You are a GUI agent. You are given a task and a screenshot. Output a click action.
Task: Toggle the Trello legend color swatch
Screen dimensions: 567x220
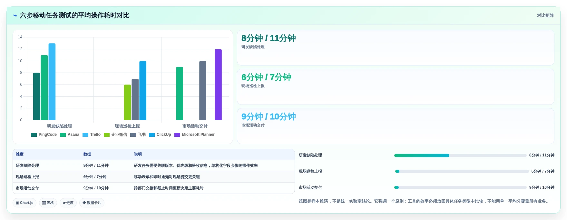coord(85,135)
